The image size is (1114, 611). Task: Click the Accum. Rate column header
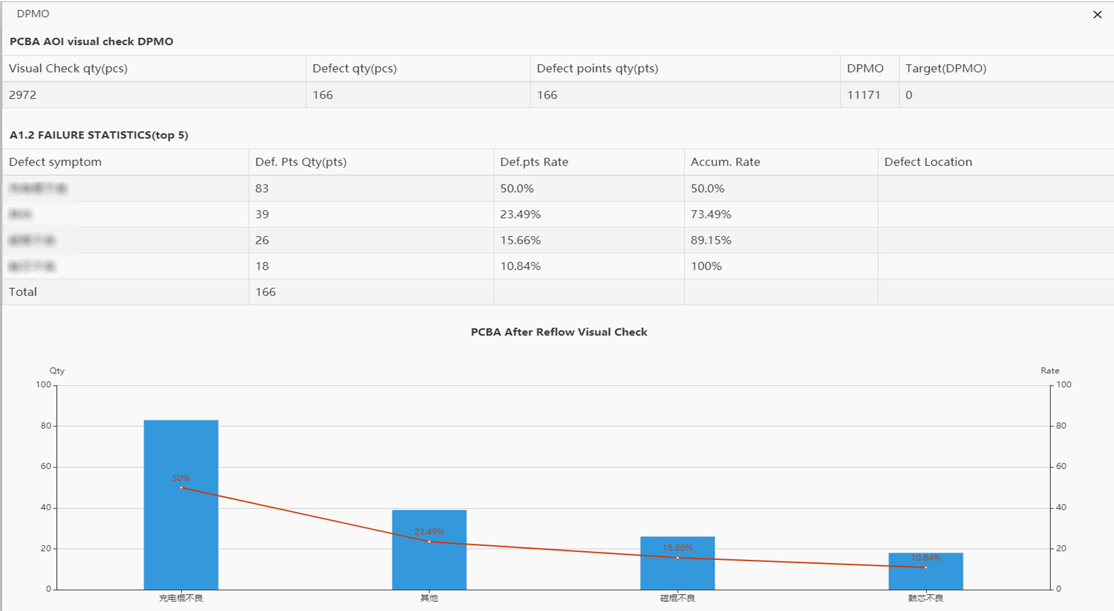pyautogui.click(x=725, y=162)
